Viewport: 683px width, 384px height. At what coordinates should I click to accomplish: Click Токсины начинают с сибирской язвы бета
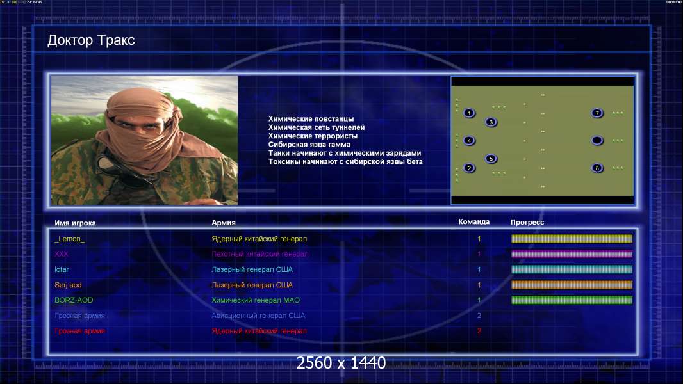tap(345, 161)
